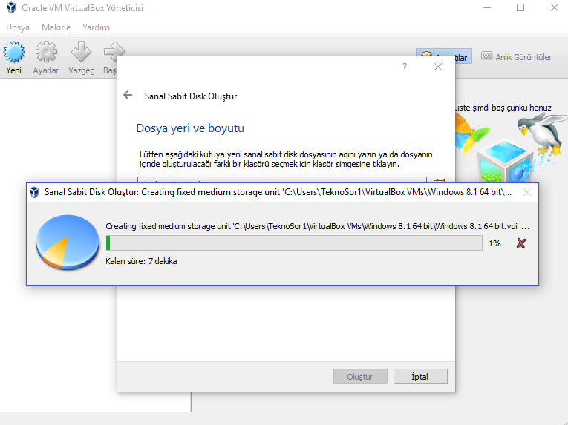Click the back arrow in disk wizard
The height and width of the screenshot is (425, 568).
128,95
